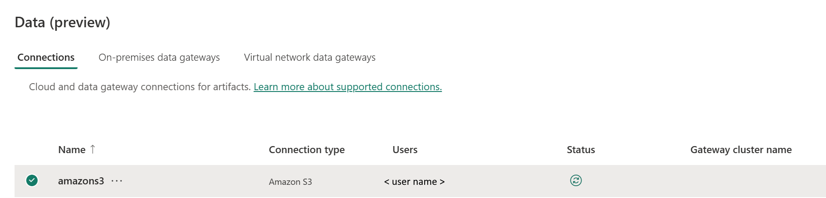Click the Gateway cluster name column header

(x=741, y=150)
